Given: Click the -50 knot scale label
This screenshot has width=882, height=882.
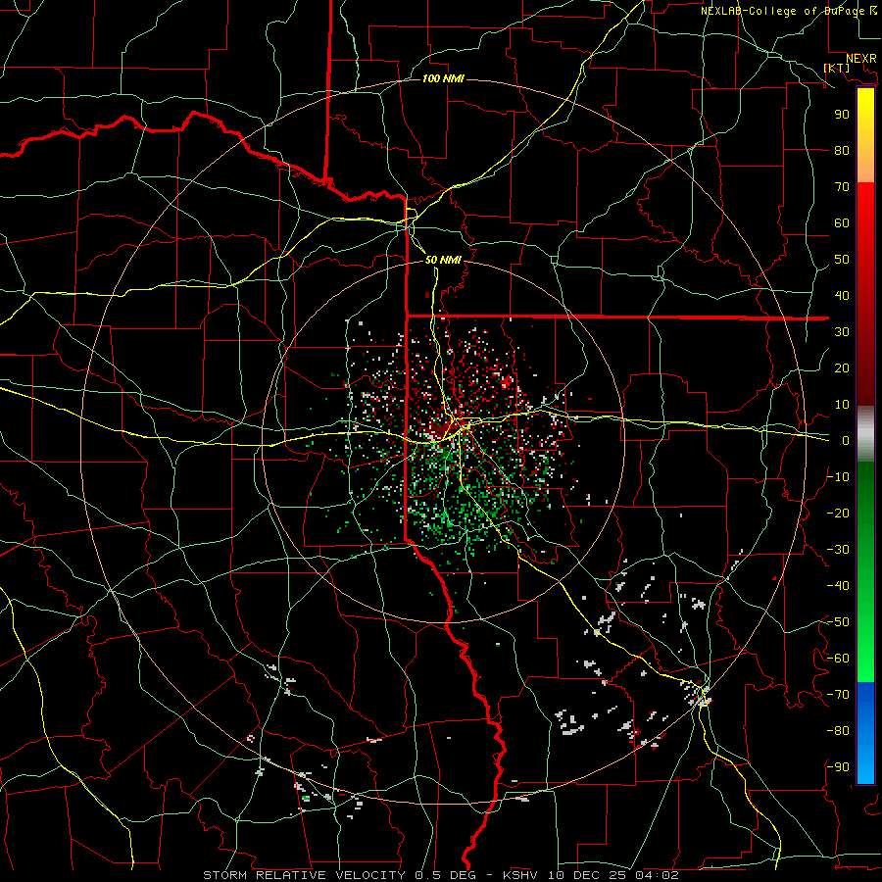Looking at the screenshot, I should 838,622.
